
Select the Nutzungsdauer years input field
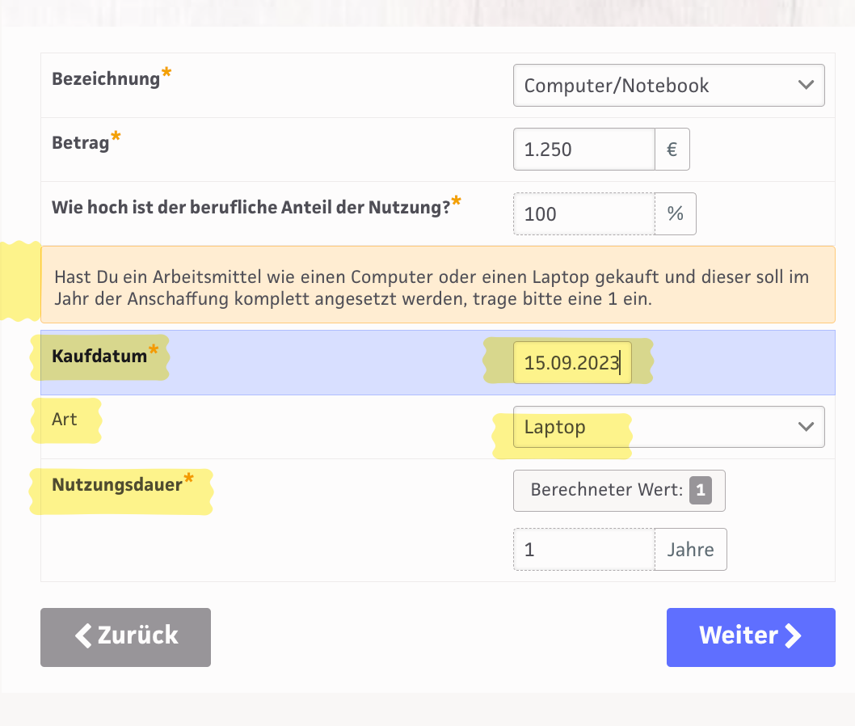pyautogui.click(x=583, y=550)
